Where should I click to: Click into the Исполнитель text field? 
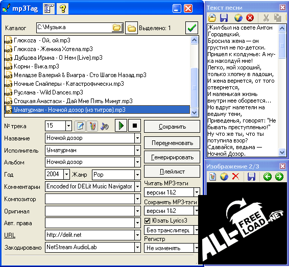[x=90, y=150]
